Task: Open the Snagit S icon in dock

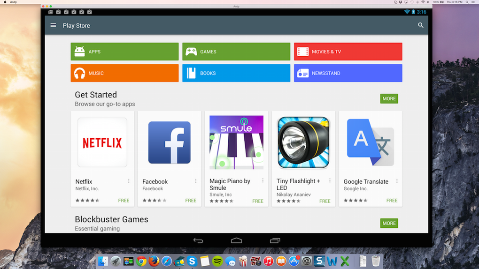Action: [x=319, y=261]
